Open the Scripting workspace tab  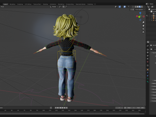click(90, 4)
